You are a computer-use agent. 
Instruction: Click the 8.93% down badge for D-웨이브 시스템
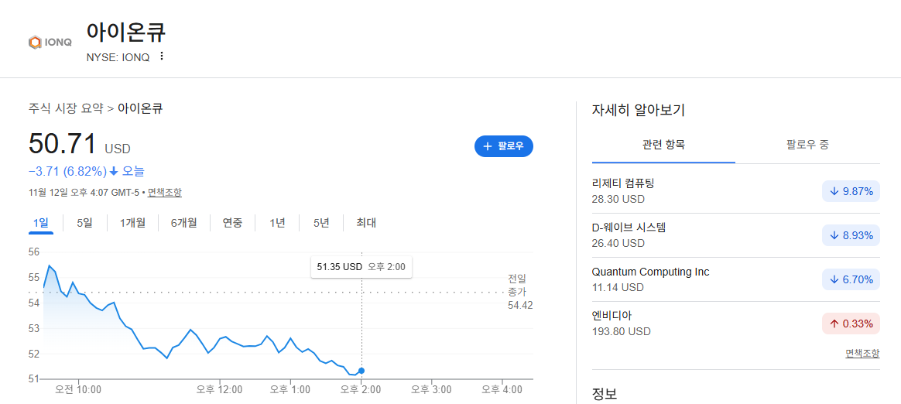[x=851, y=235]
